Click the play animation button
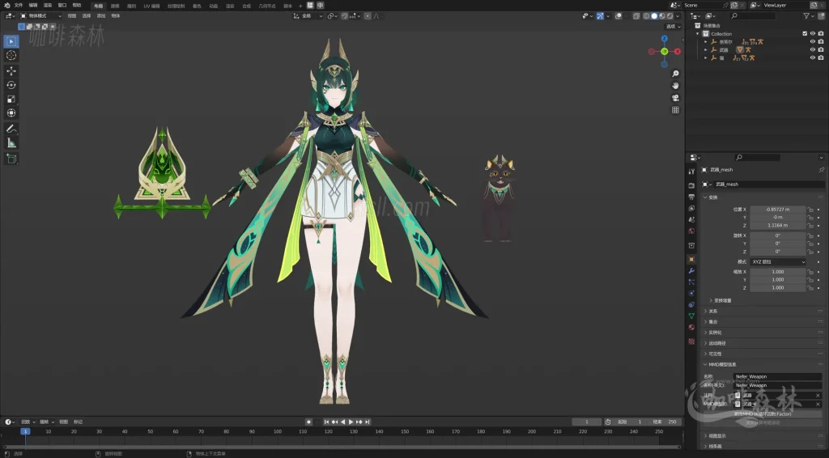The image size is (829, 458). [351, 422]
